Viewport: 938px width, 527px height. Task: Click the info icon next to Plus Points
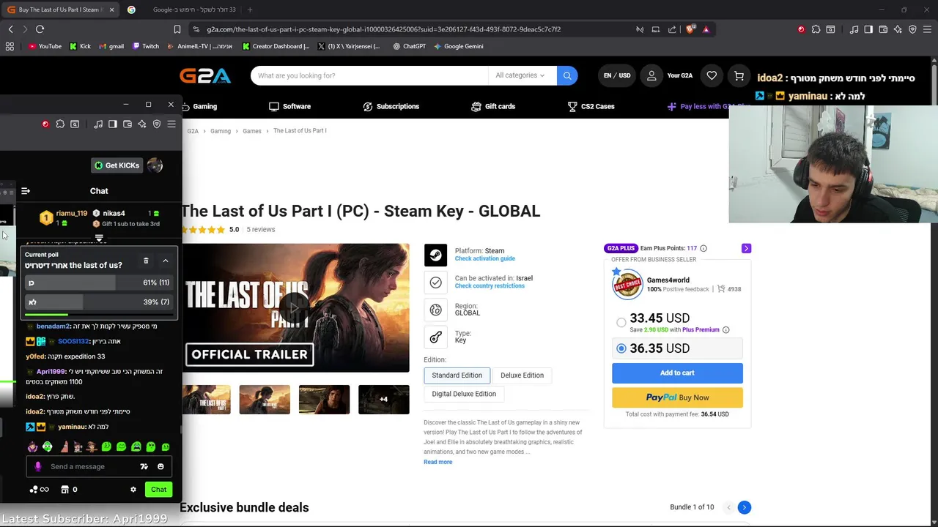point(703,248)
